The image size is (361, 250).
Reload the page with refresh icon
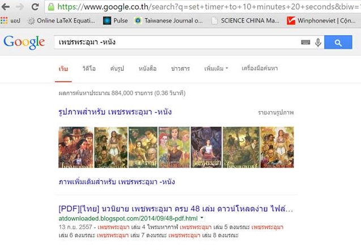pyautogui.click(x=35, y=7)
